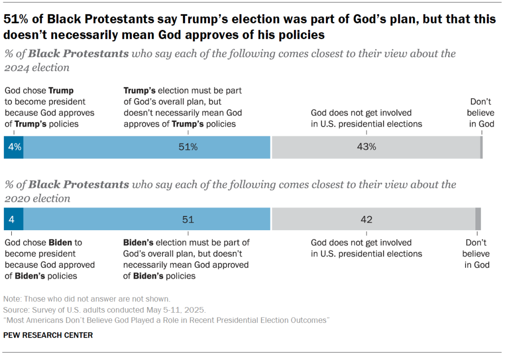Click the chart headline about Black Protestants
The image size is (505, 354).
point(249,27)
